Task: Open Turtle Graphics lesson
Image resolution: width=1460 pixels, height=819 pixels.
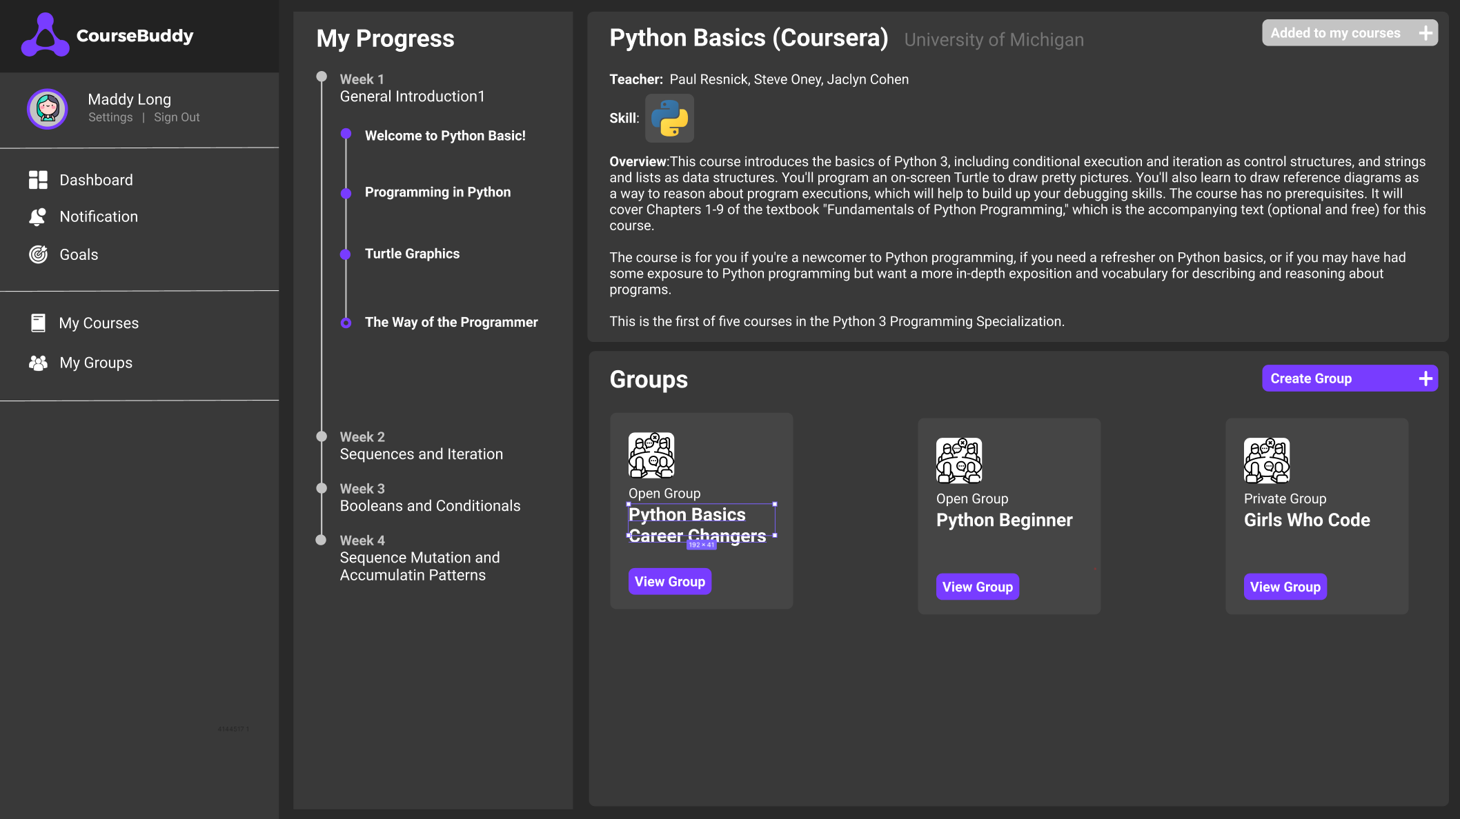Action: tap(412, 254)
